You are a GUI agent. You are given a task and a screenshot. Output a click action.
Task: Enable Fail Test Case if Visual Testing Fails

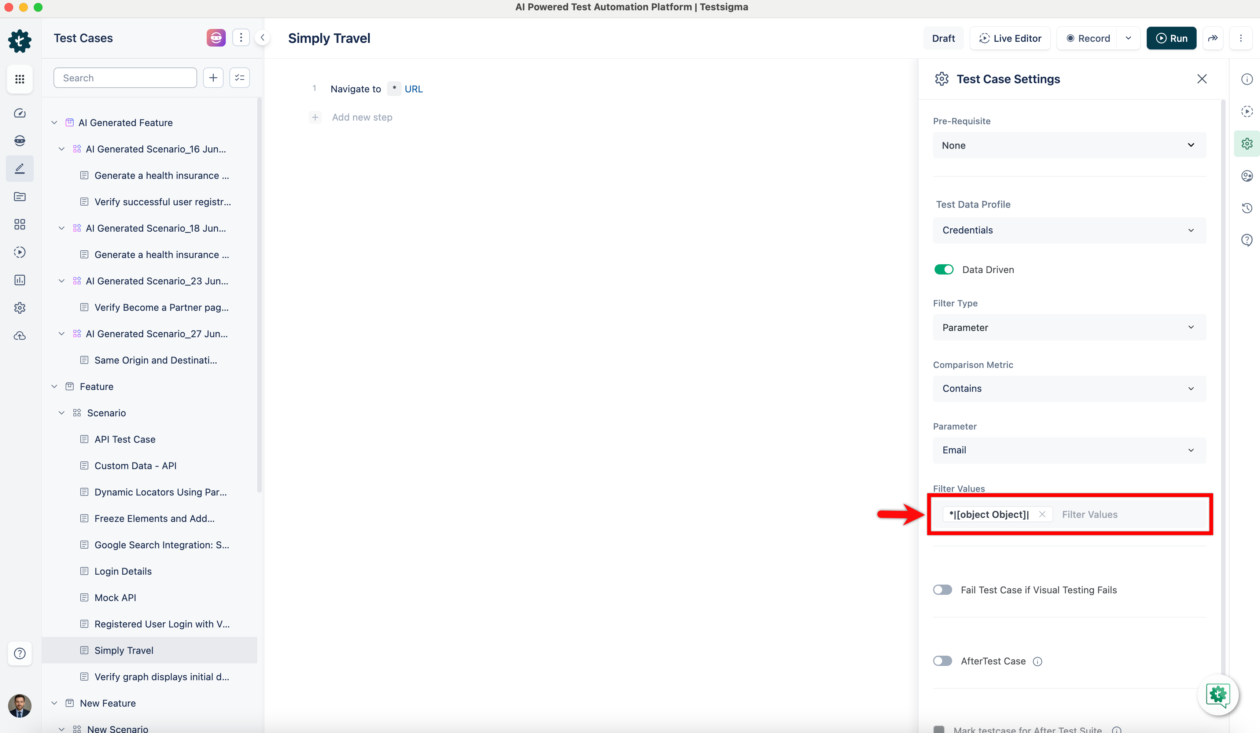(943, 590)
